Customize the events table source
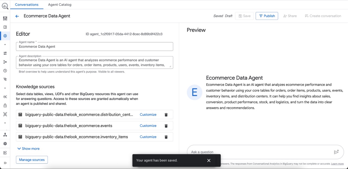The height and width of the screenshot is (169, 348). (148, 126)
